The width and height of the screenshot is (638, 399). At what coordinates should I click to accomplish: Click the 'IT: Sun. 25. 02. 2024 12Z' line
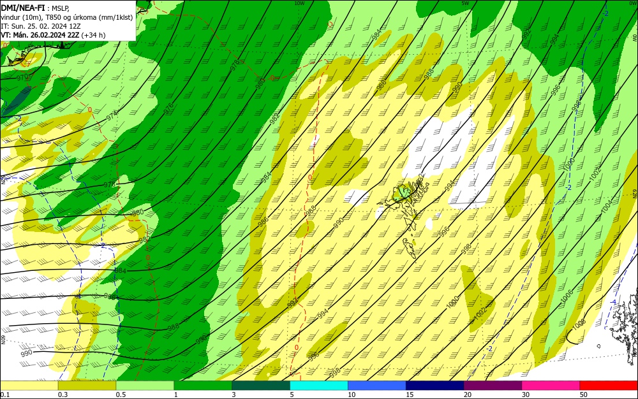click(41, 26)
